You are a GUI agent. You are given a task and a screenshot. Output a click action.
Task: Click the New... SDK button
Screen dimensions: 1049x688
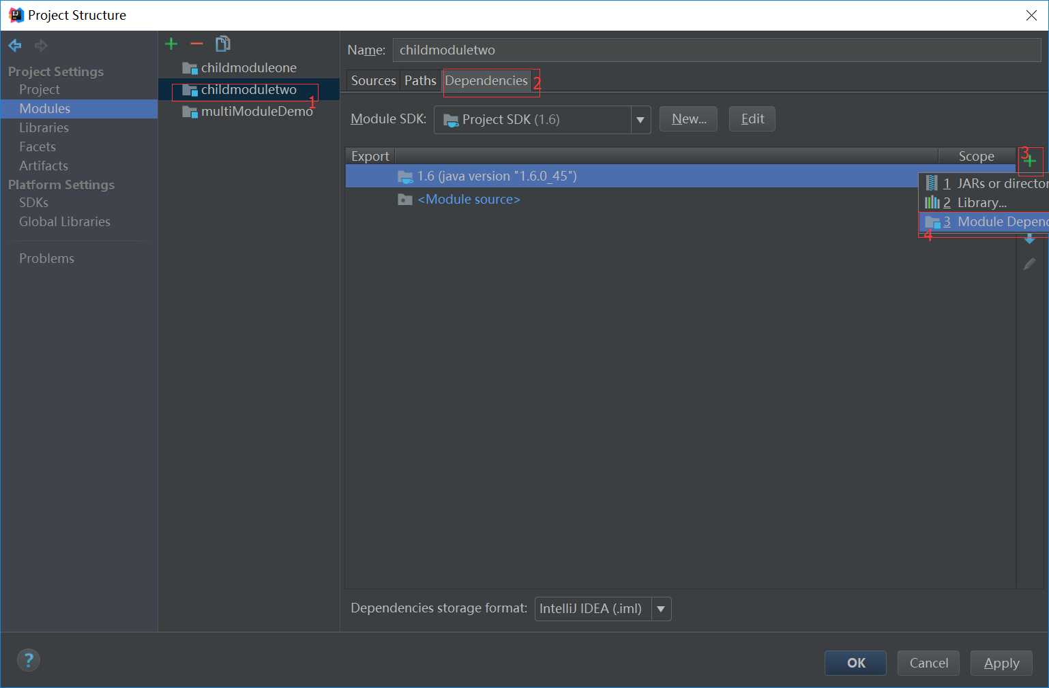(688, 119)
